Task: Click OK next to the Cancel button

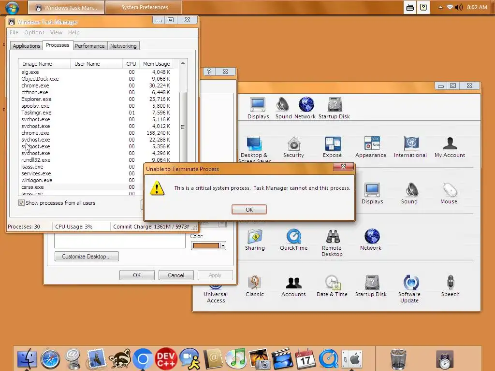Action: click(x=137, y=275)
